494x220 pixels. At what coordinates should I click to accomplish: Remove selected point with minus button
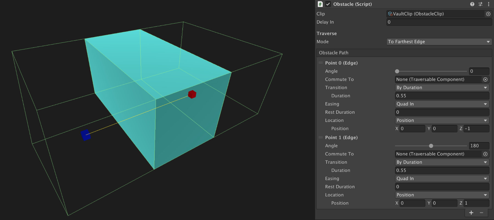(x=481, y=213)
